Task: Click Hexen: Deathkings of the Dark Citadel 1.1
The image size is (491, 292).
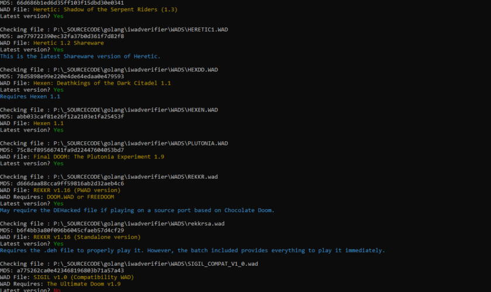Action: tap(102, 83)
